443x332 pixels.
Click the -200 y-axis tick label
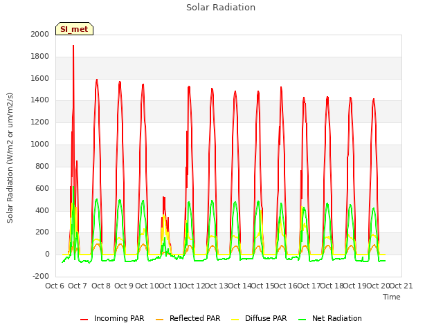pos(41,276)
